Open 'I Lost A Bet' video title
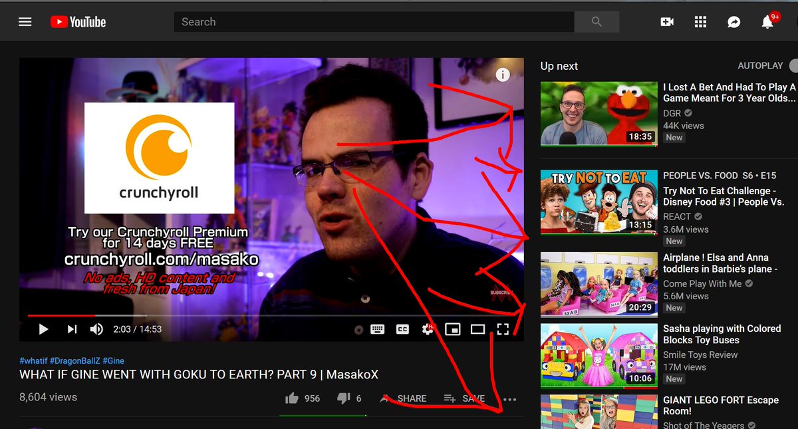This screenshot has width=798, height=429. 730,92
